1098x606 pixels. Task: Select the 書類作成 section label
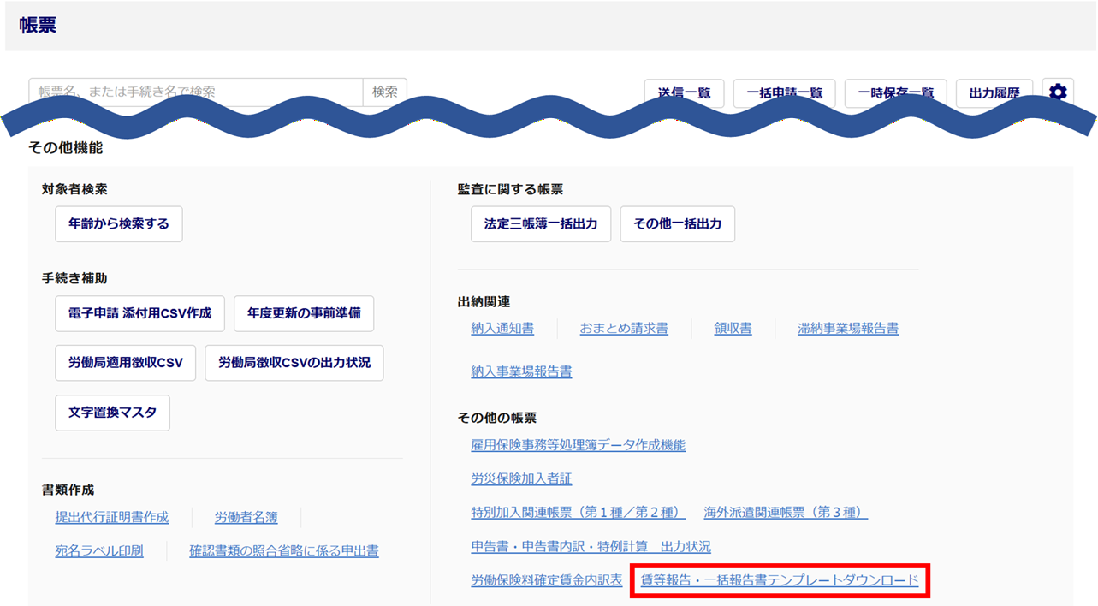click(x=68, y=490)
